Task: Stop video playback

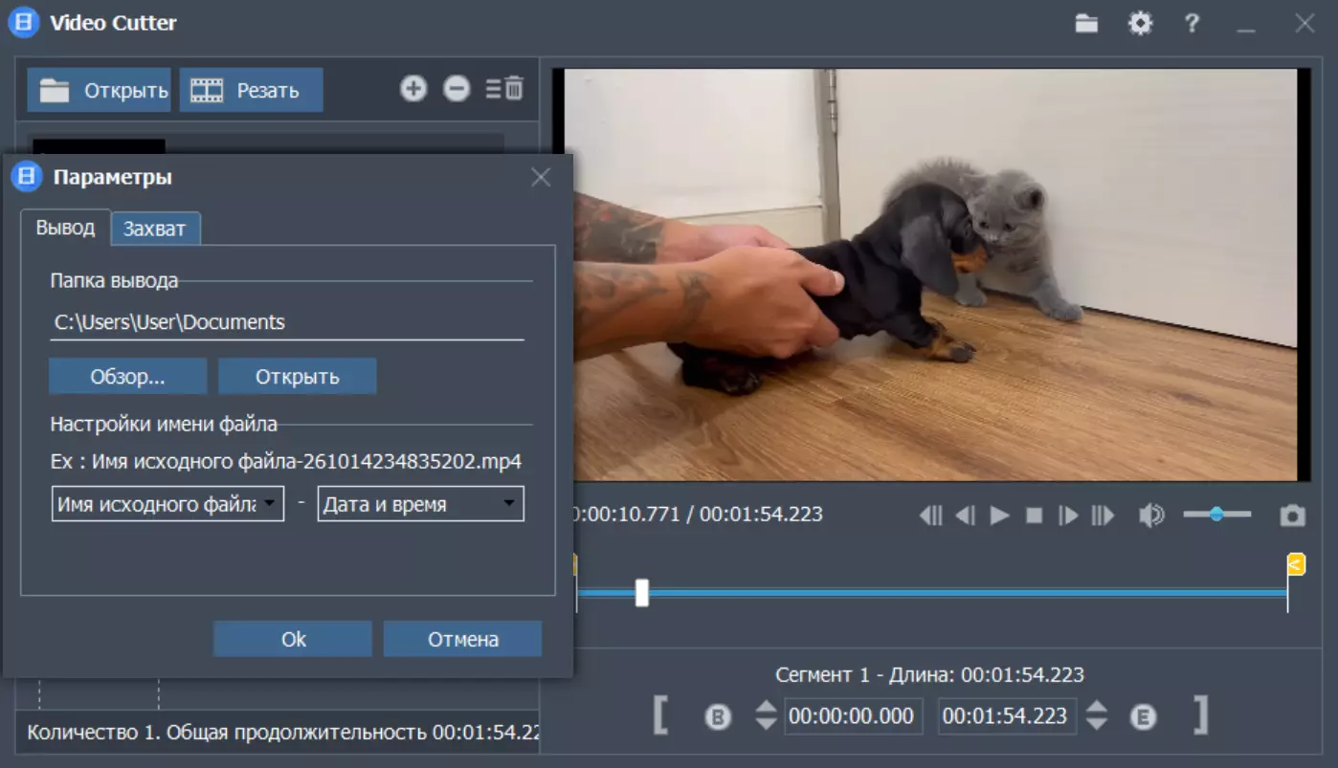Action: click(x=1035, y=516)
